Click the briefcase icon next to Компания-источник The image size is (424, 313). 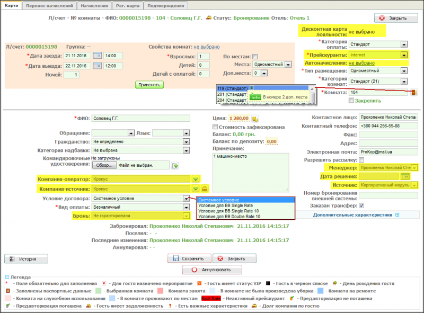(x=205, y=189)
